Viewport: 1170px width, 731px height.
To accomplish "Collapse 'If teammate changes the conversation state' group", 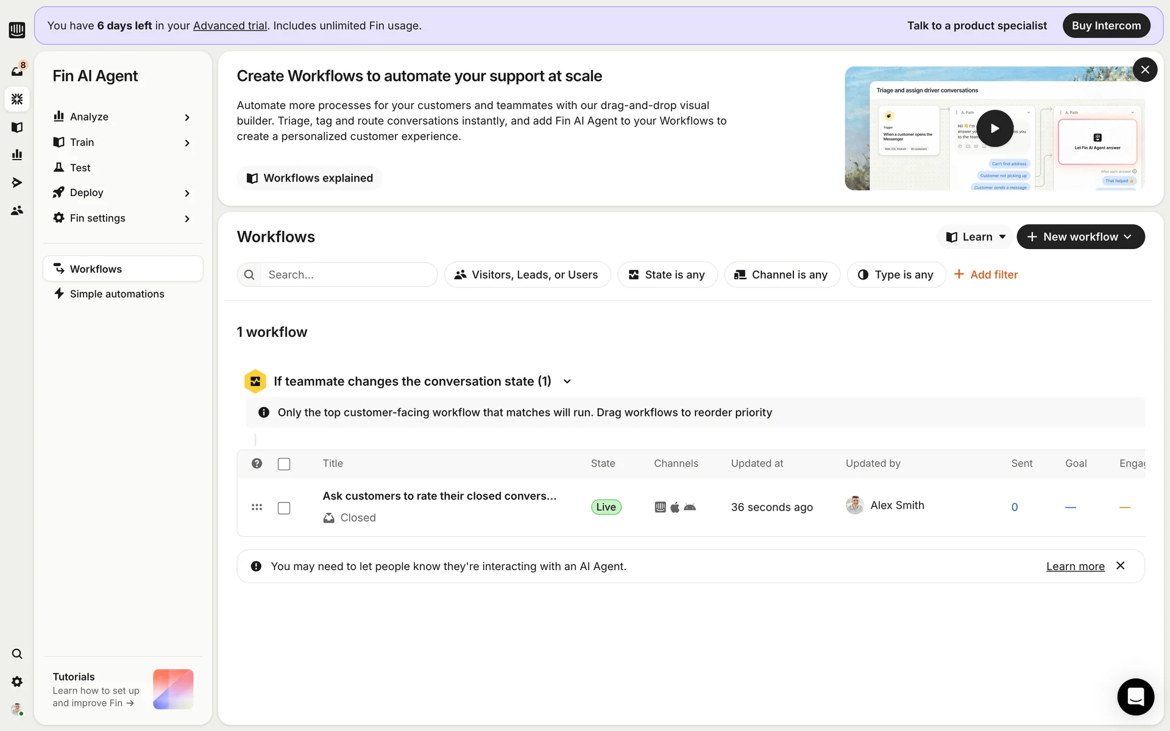I will (567, 381).
